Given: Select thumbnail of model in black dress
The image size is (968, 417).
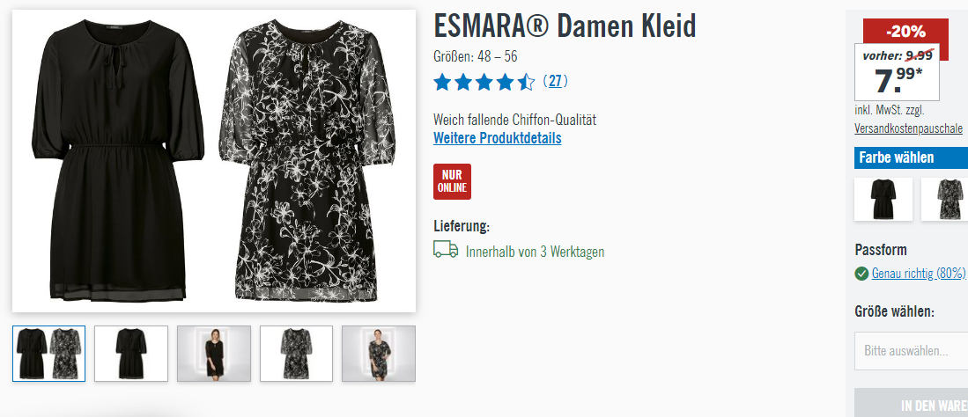Looking at the screenshot, I should pyautogui.click(x=214, y=354).
